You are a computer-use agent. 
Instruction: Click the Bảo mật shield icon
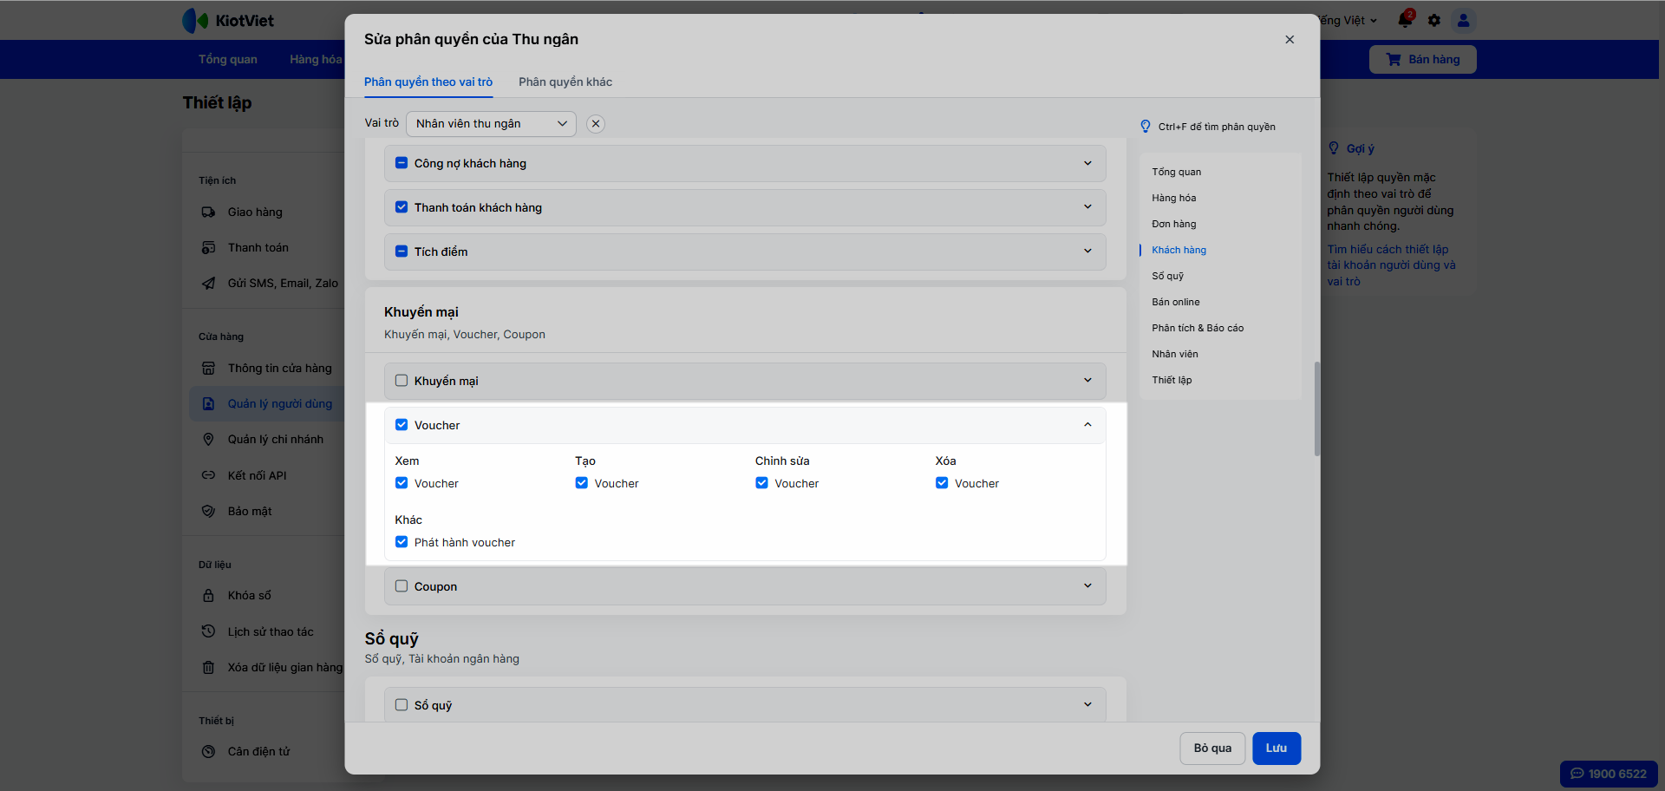click(x=208, y=512)
